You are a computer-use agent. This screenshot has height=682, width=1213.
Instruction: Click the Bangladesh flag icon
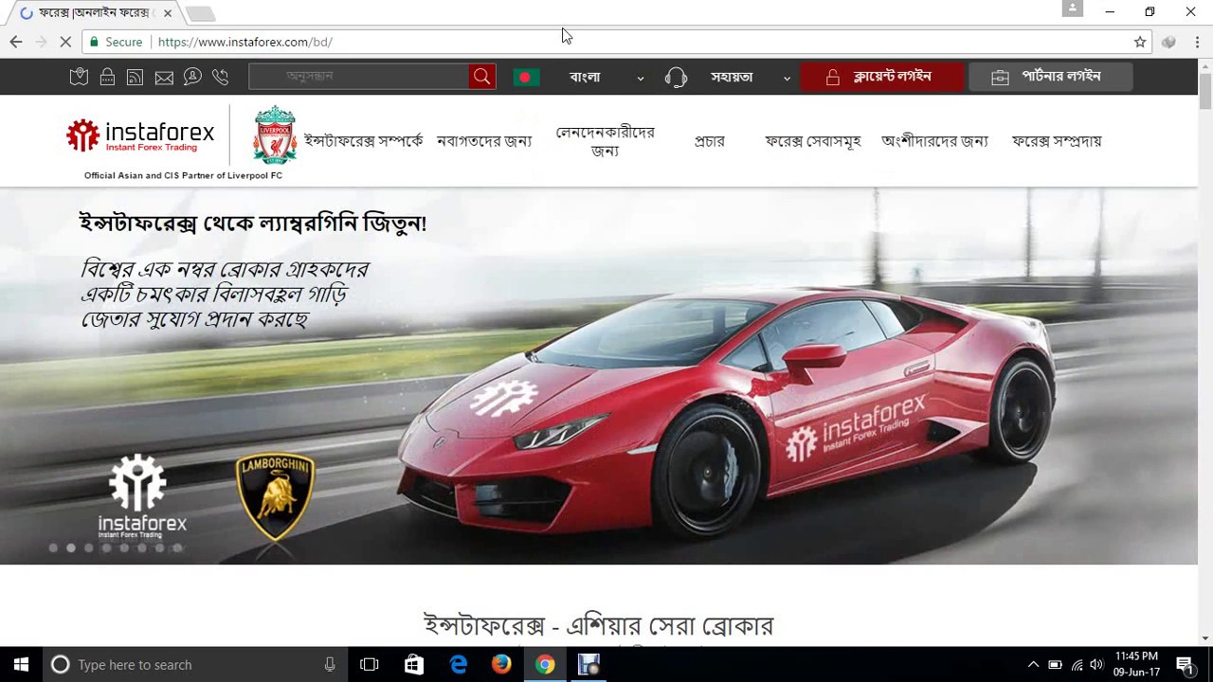tap(526, 77)
